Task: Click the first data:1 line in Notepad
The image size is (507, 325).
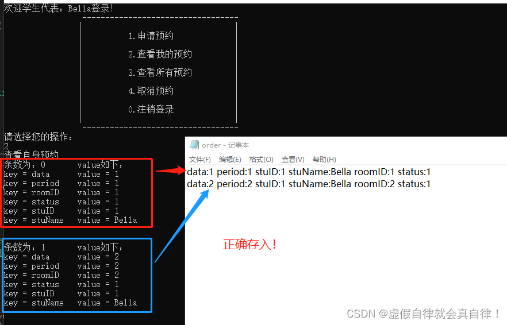Action: click(x=309, y=172)
